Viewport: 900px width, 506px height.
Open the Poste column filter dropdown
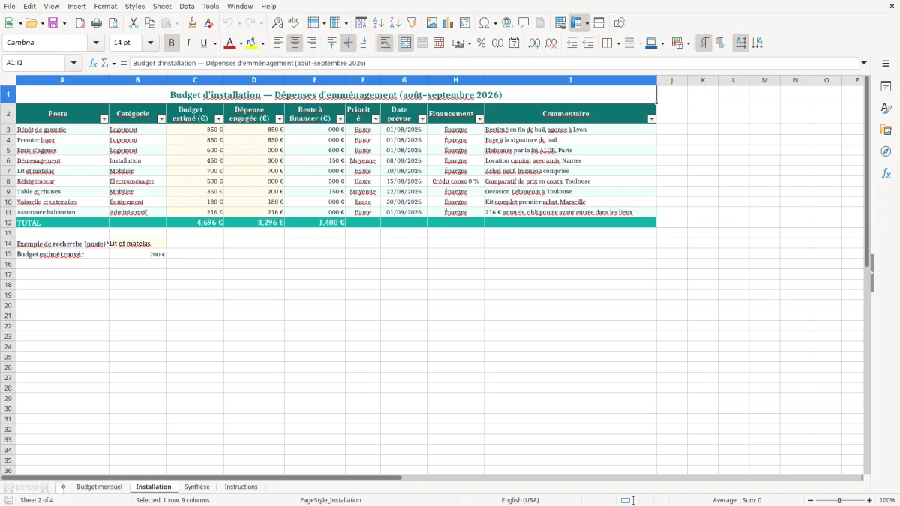click(104, 119)
